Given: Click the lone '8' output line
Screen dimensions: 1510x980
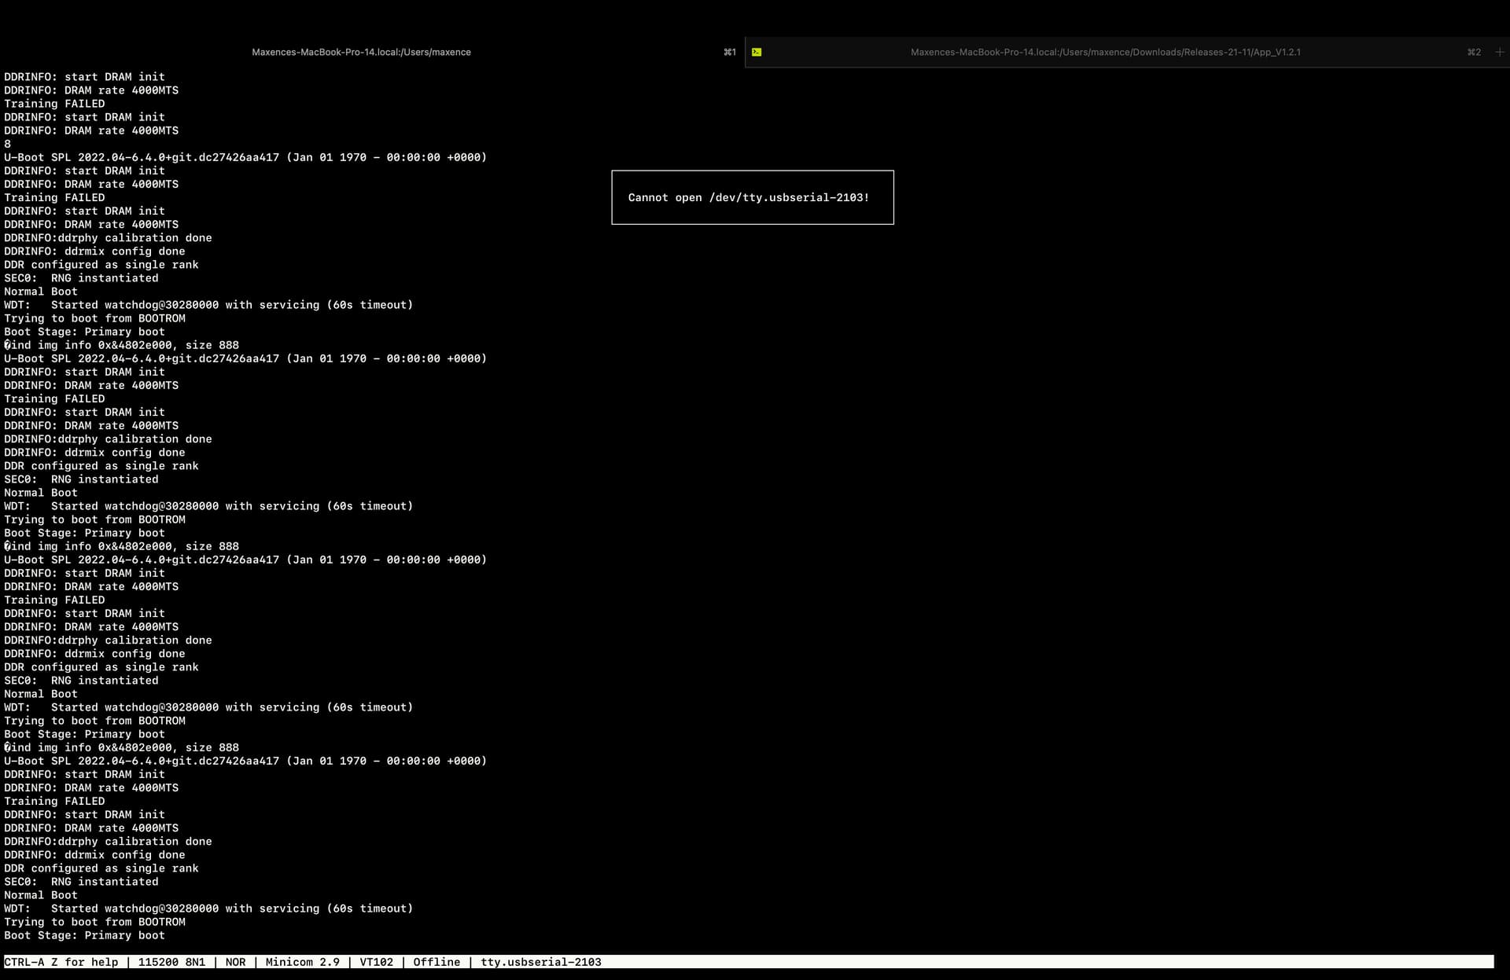Looking at the screenshot, I should [8, 144].
